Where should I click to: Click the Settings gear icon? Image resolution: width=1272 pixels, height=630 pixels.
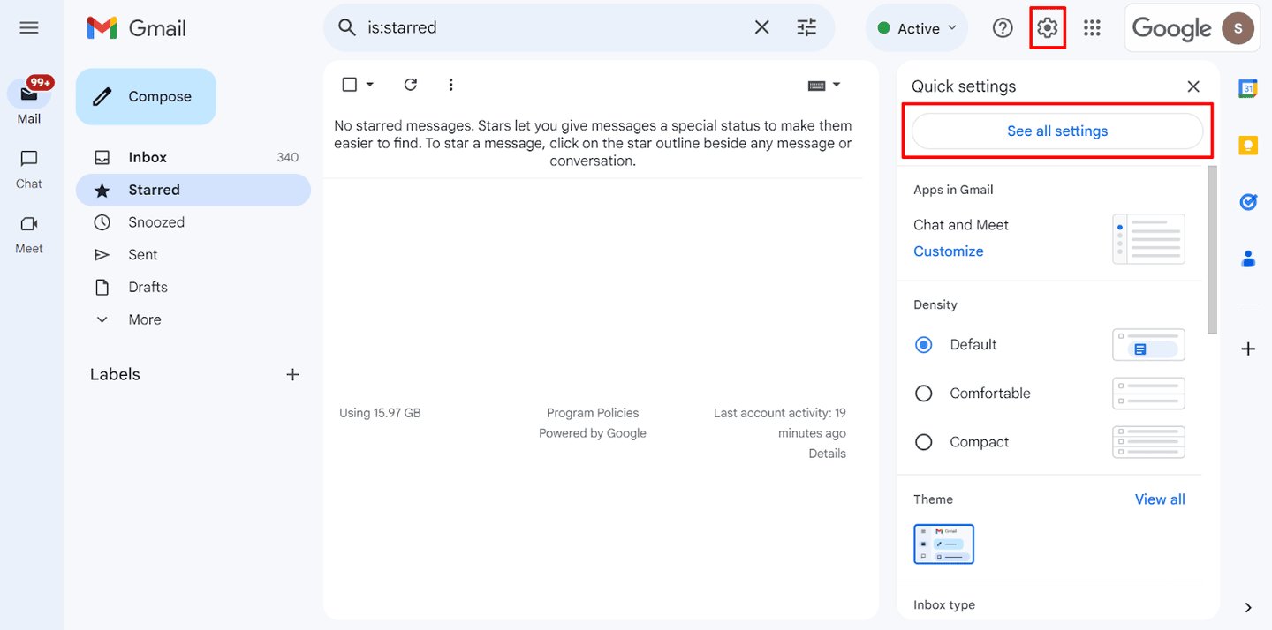(1048, 28)
